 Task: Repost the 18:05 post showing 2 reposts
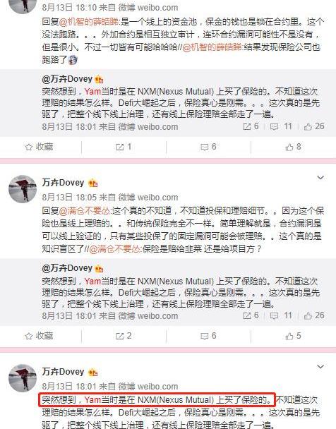point(124,336)
